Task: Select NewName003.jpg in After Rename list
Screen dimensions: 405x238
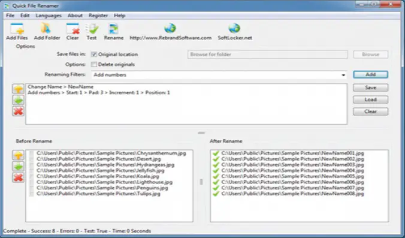Action: click(292, 165)
